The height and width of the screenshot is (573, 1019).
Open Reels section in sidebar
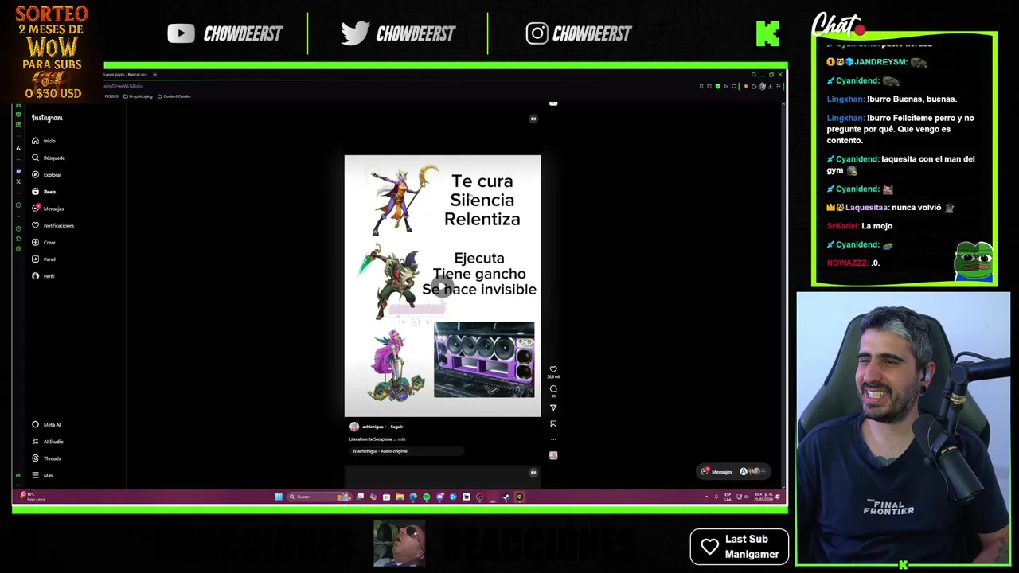coord(44,192)
